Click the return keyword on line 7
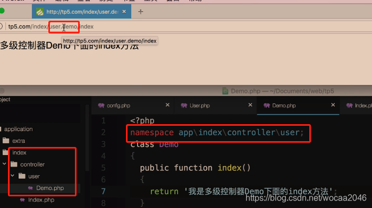 coord(164,192)
